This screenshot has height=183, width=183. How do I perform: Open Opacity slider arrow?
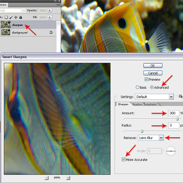pos(50,10)
